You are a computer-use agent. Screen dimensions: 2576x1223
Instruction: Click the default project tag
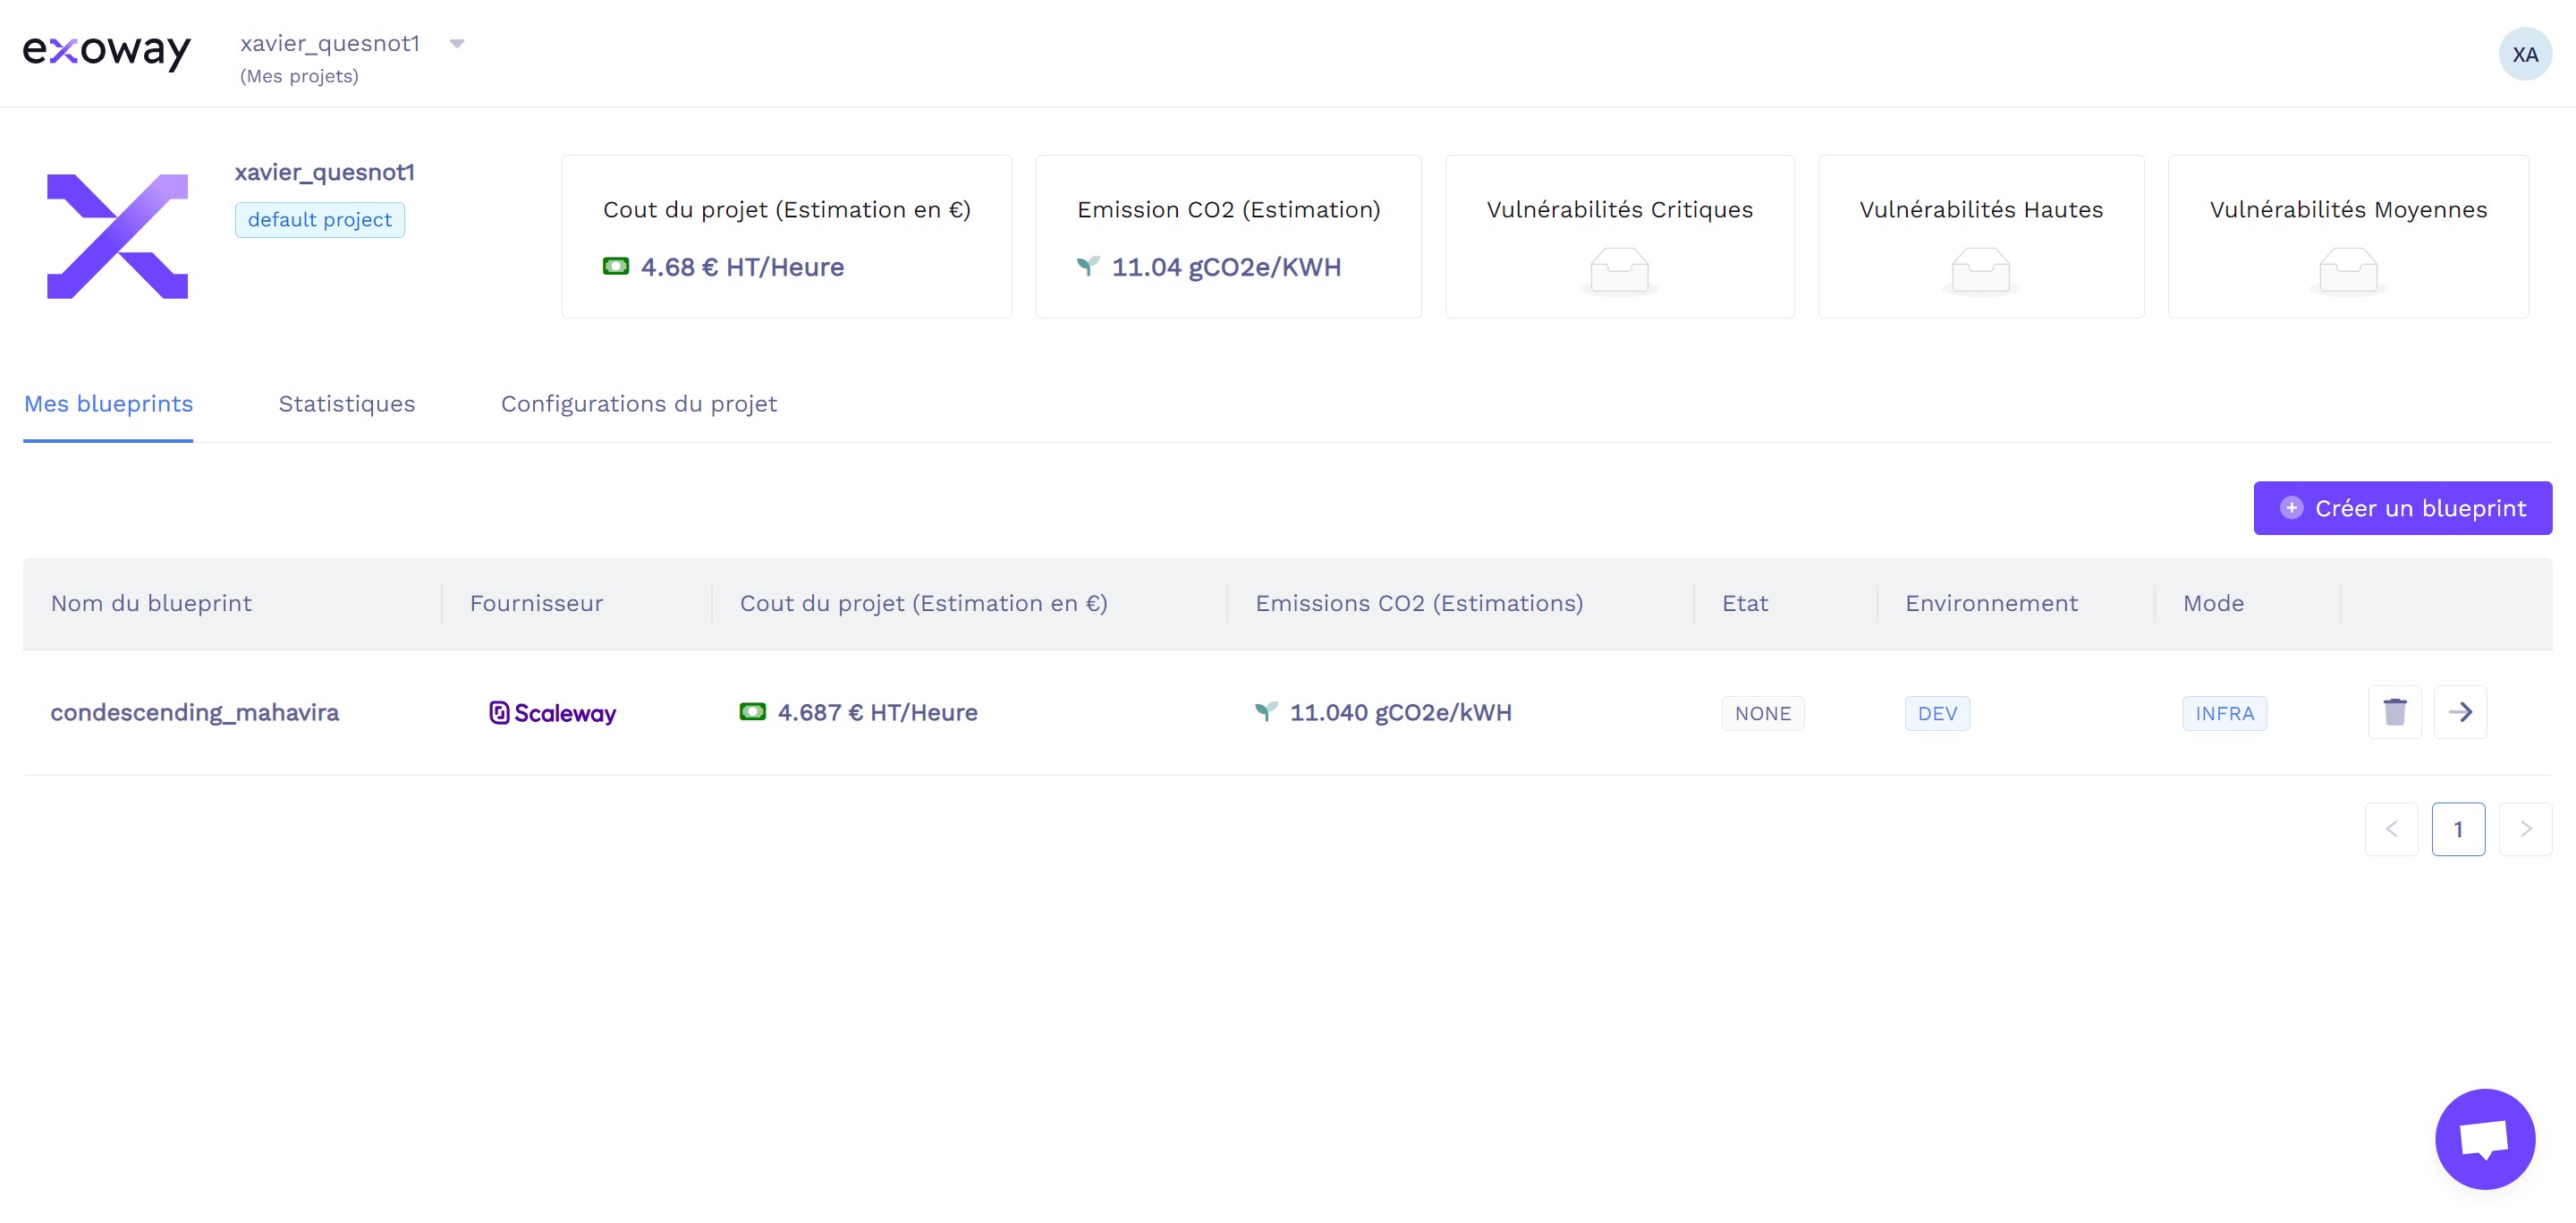[319, 220]
